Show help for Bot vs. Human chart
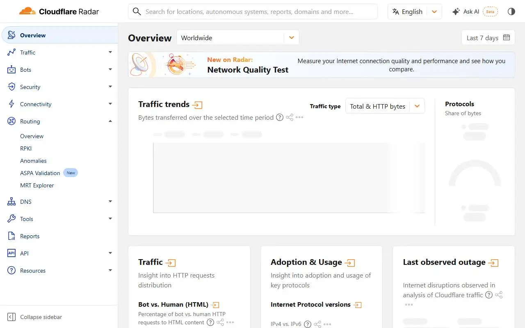Image resolution: width=525 pixels, height=328 pixels. (x=210, y=322)
